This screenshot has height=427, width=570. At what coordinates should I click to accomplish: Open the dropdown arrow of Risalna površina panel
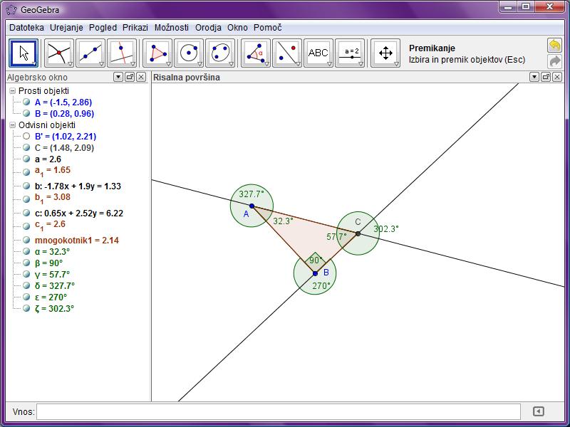tap(534, 77)
